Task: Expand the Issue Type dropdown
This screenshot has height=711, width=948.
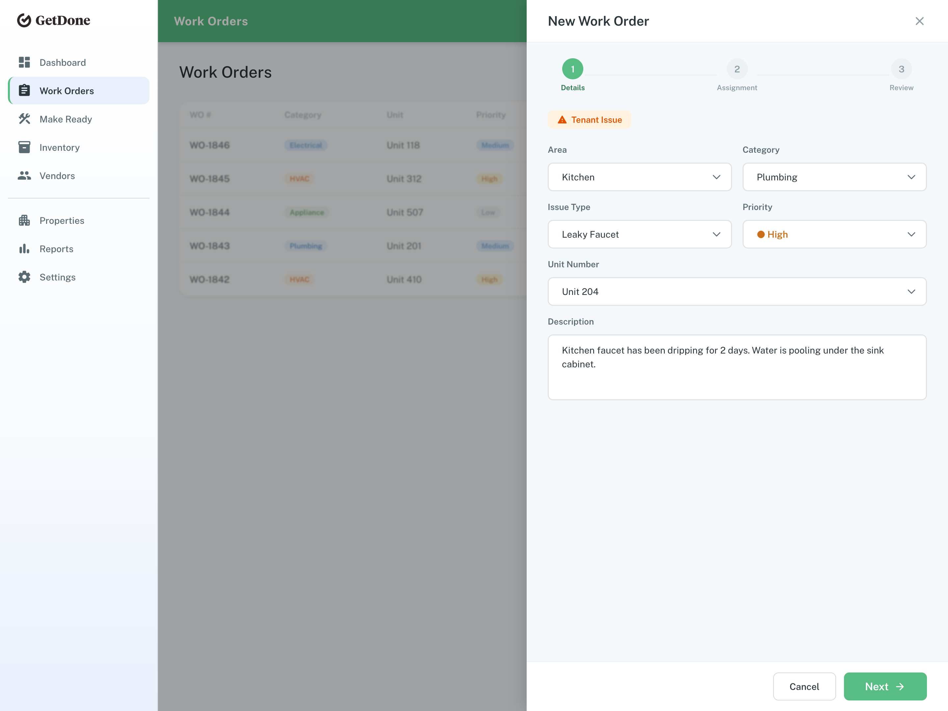Action: [640, 234]
